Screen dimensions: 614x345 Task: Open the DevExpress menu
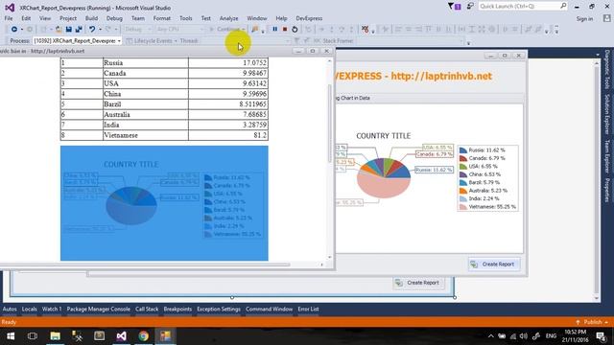[309, 18]
